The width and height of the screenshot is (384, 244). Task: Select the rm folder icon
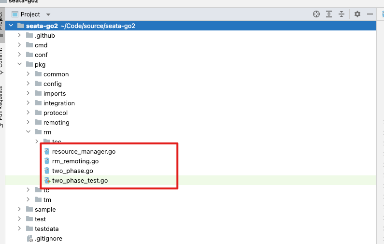tap(38, 132)
